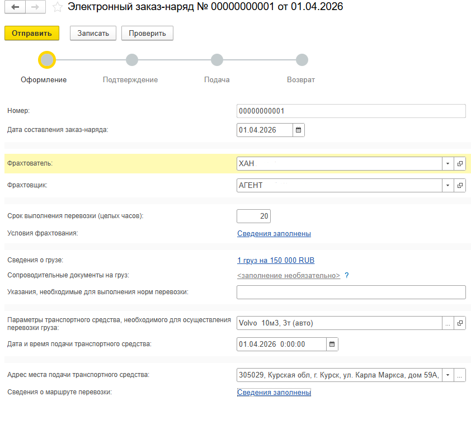The height and width of the screenshot is (448, 471).
Task: Expand the Фрахтовщик dropdown list
Action: tap(448, 186)
